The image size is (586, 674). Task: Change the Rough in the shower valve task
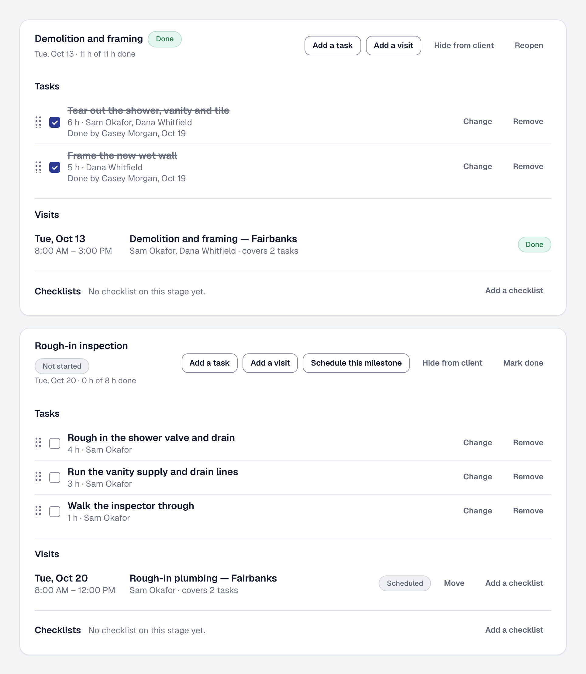pos(477,443)
